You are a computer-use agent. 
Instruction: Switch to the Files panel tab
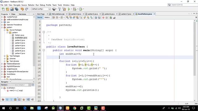click(13, 14)
